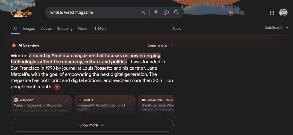
Task: Open the search Tools options
Action: pyautogui.click(x=177, y=29)
